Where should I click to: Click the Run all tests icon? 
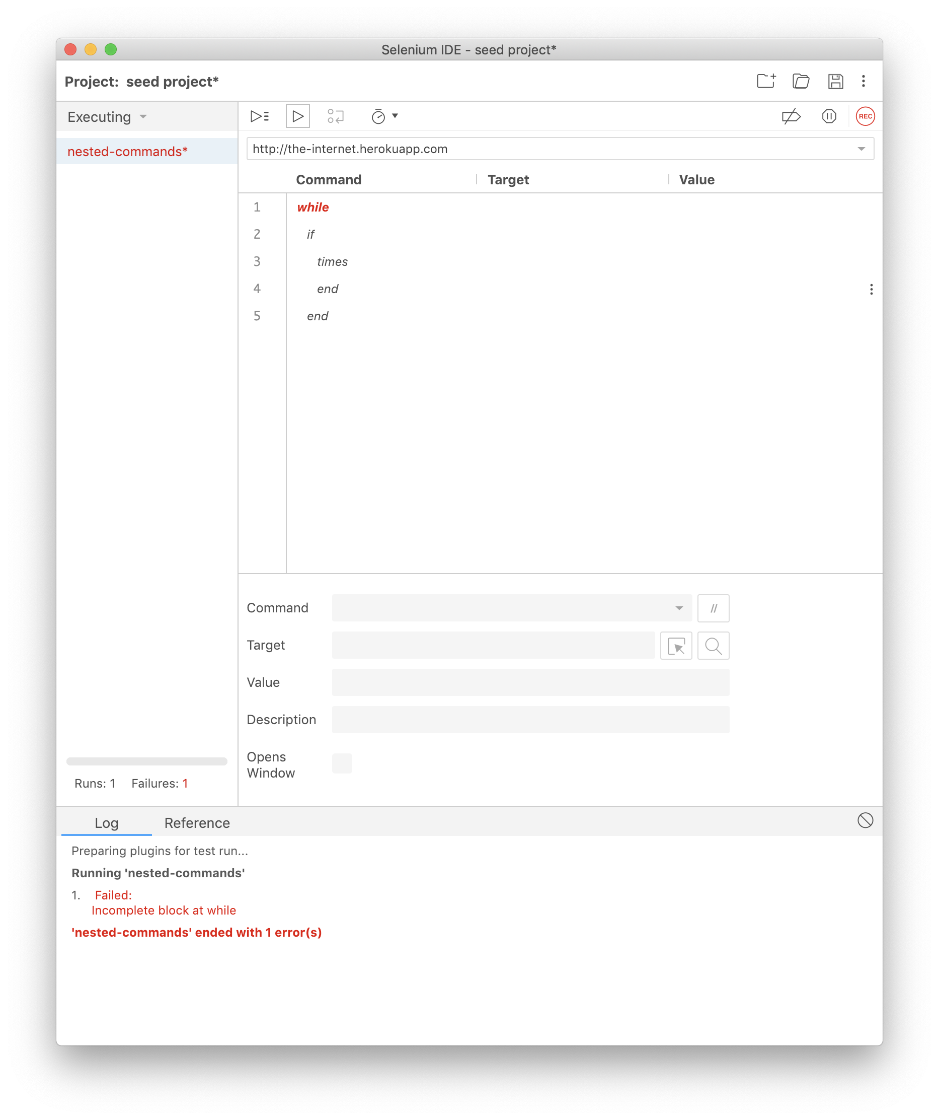click(x=260, y=116)
